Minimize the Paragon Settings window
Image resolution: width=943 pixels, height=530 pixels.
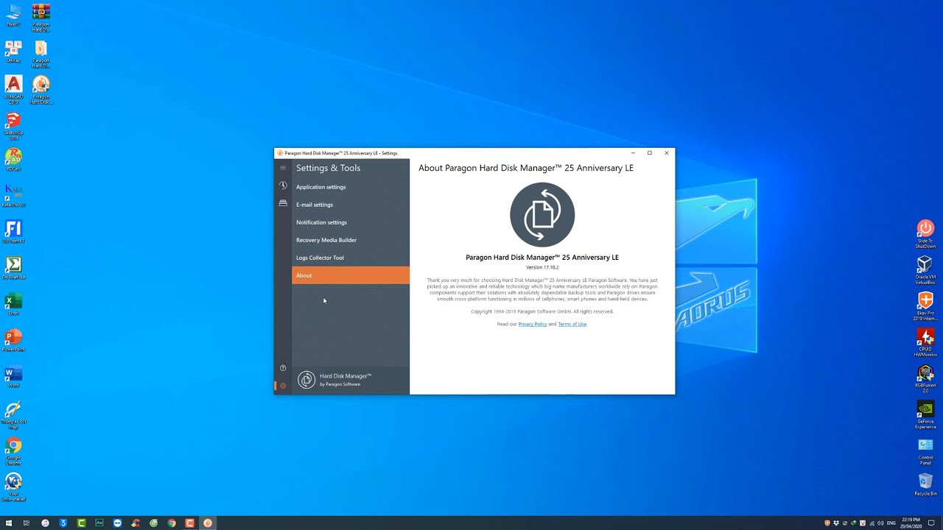[633, 153]
